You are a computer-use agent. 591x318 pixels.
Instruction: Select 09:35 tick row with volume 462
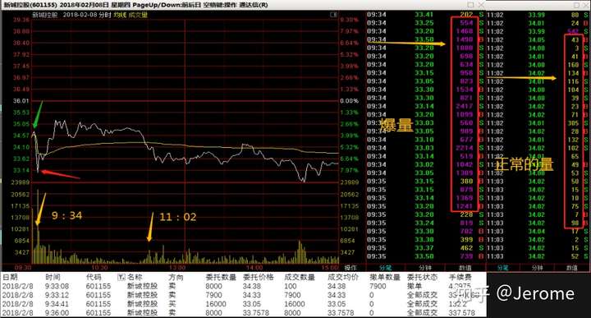pyautogui.click(x=425, y=248)
